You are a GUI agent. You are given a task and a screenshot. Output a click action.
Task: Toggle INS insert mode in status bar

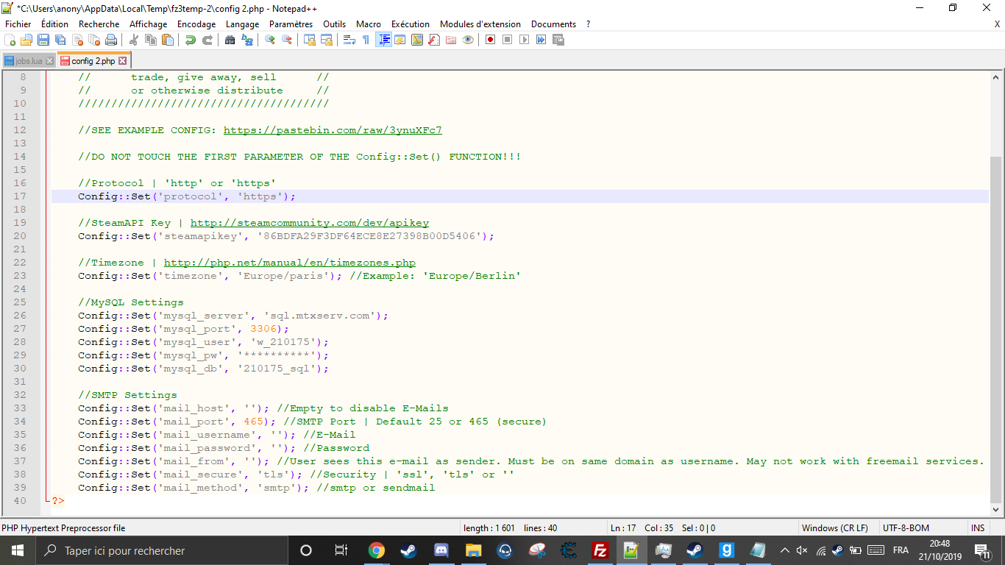coord(977,528)
